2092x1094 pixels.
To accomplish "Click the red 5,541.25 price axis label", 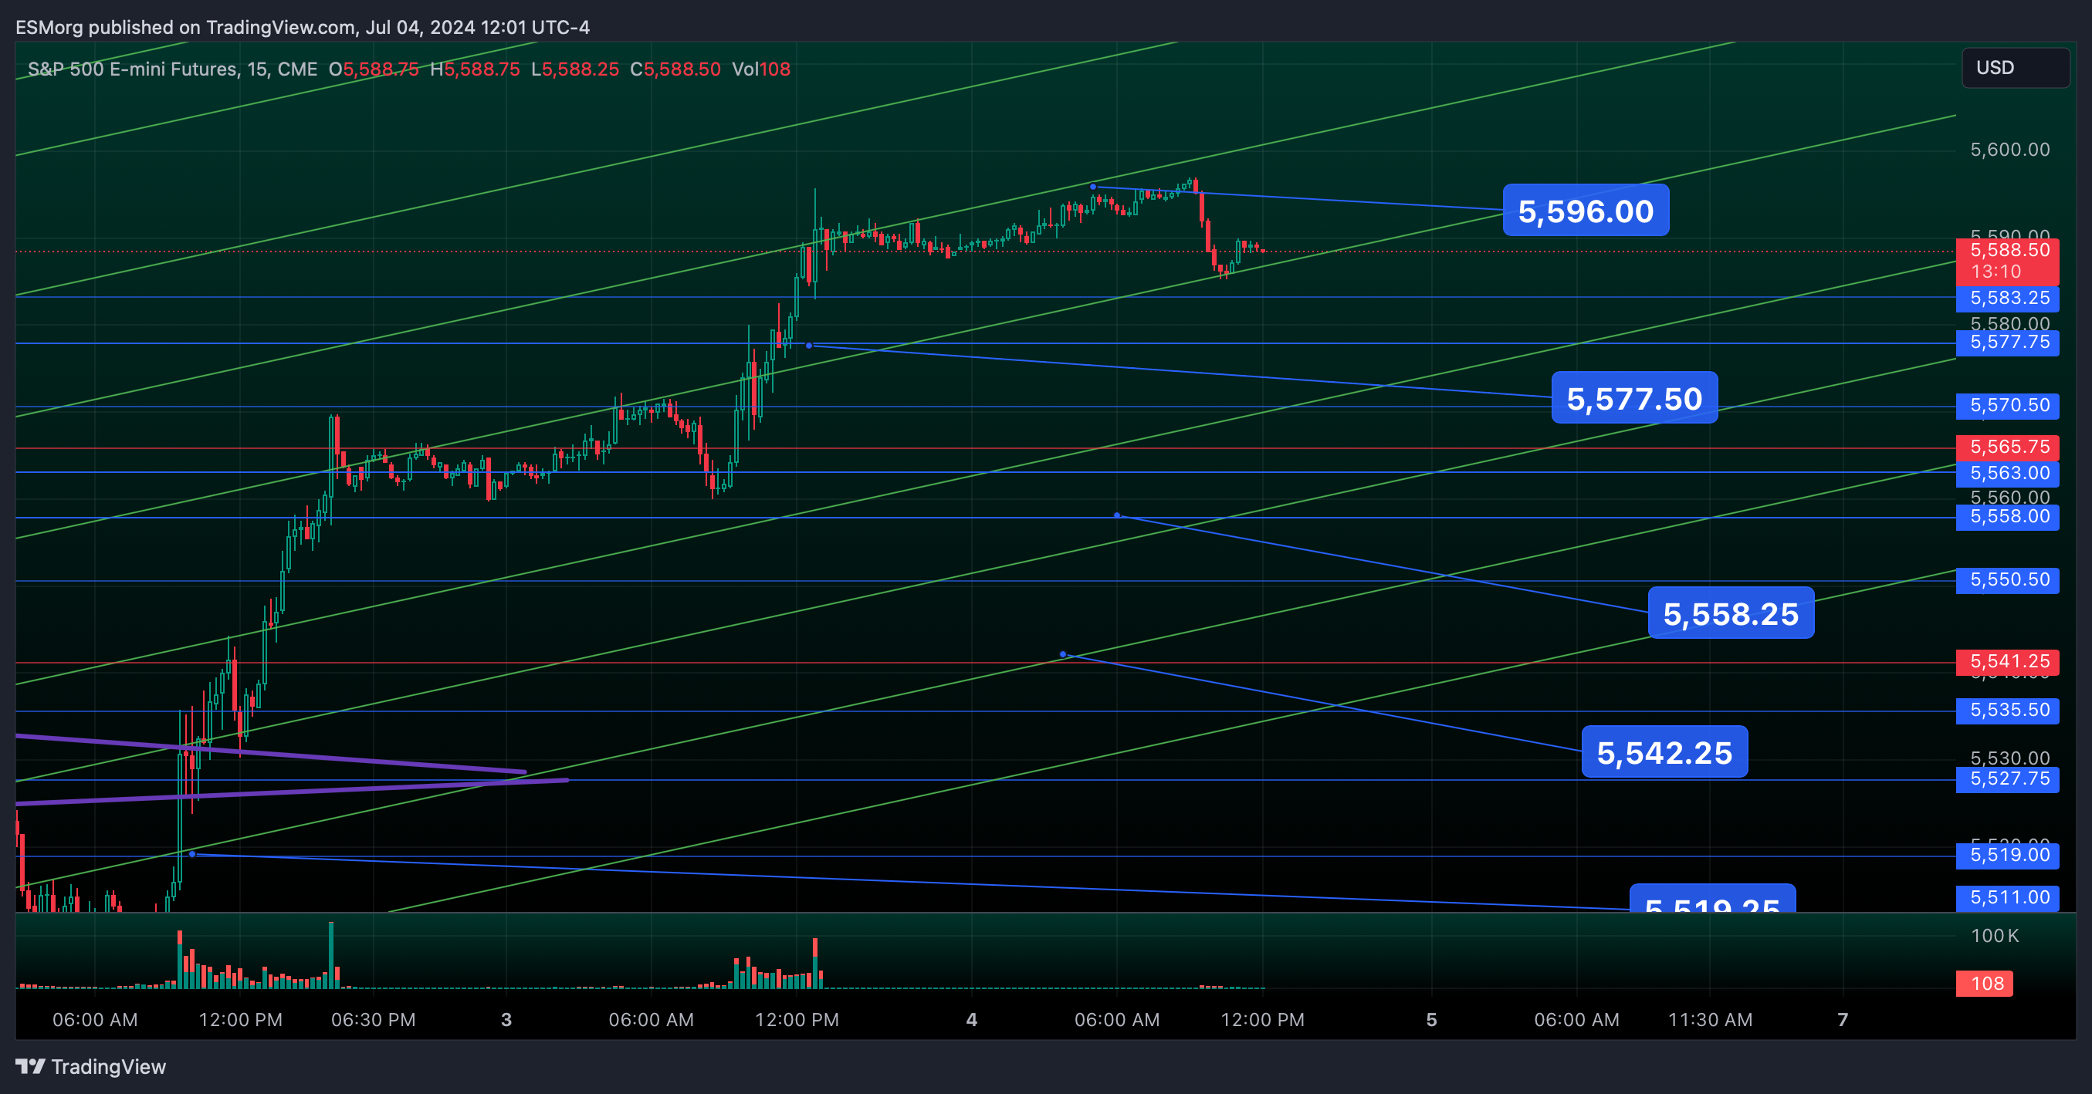I will coord(2008,661).
